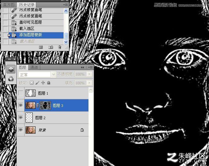The width and height of the screenshot is (209, 166).
Task: Select the 图层 1 layer name
Action: click(43, 93)
